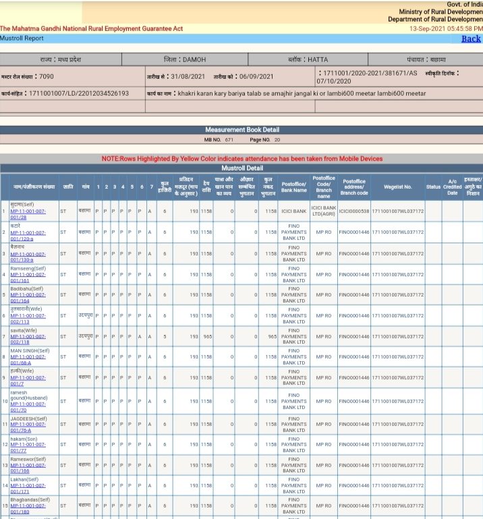
Task: Click the Postoffice/ Bank Name column header
Action: point(294,187)
